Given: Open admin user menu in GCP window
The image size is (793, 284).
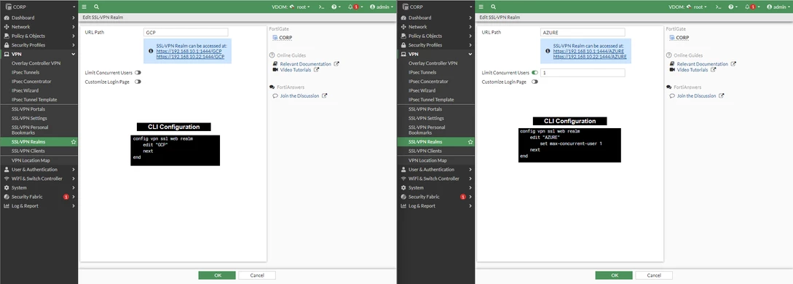Looking at the screenshot, I should coord(382,7).
